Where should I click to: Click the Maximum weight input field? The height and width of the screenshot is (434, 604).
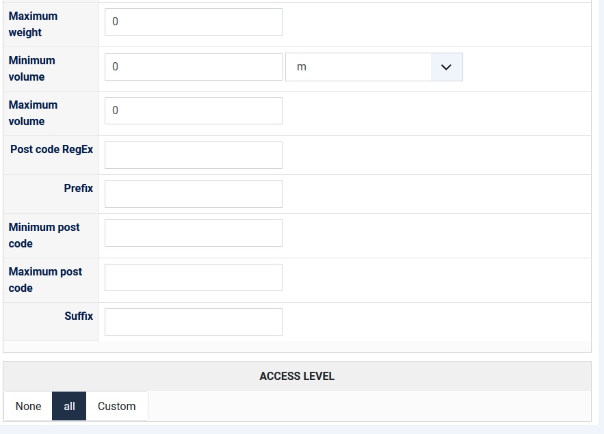click(193, 22)
